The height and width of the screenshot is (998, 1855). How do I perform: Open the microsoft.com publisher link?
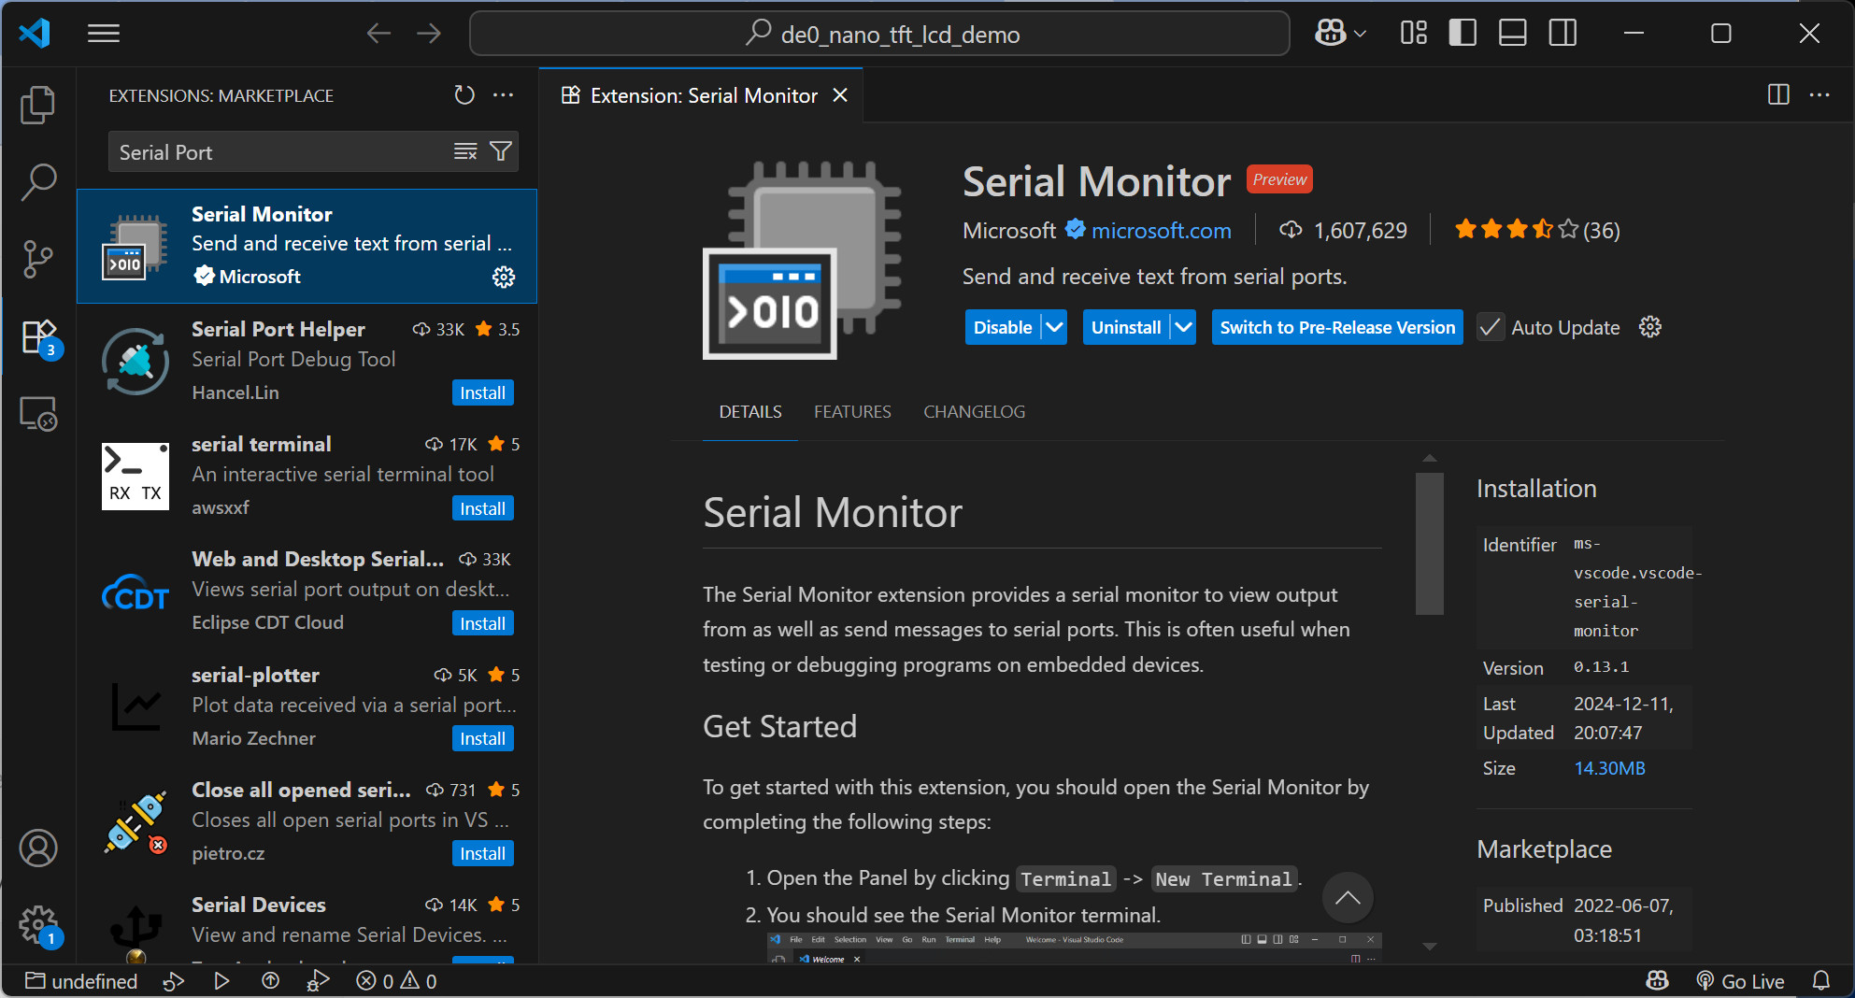click(1161, 231)
